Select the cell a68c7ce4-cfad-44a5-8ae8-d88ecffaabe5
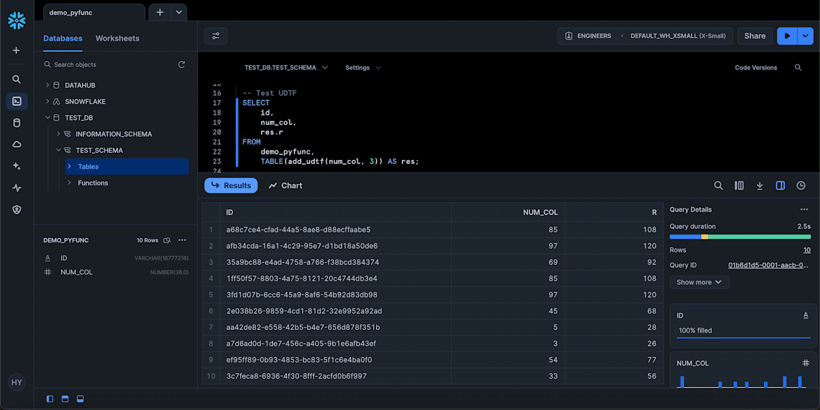 click(336, 230)
